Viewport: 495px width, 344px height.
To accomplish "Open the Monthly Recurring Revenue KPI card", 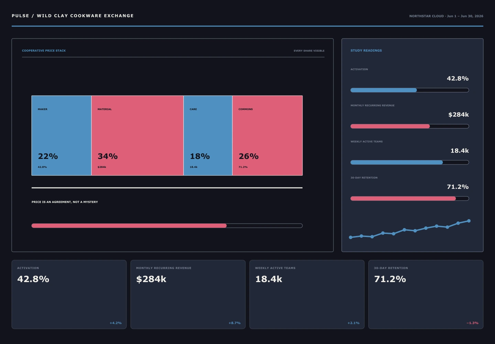I will click(x=188, y=294).
